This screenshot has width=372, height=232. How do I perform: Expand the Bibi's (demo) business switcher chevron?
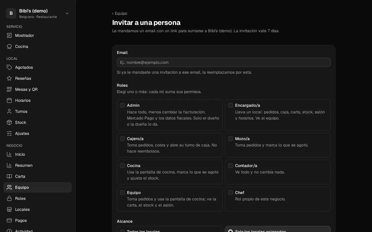(67, 13)
